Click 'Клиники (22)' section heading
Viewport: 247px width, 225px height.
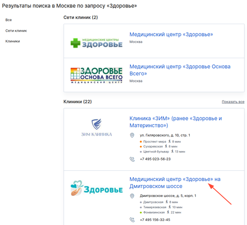(78, 102)
